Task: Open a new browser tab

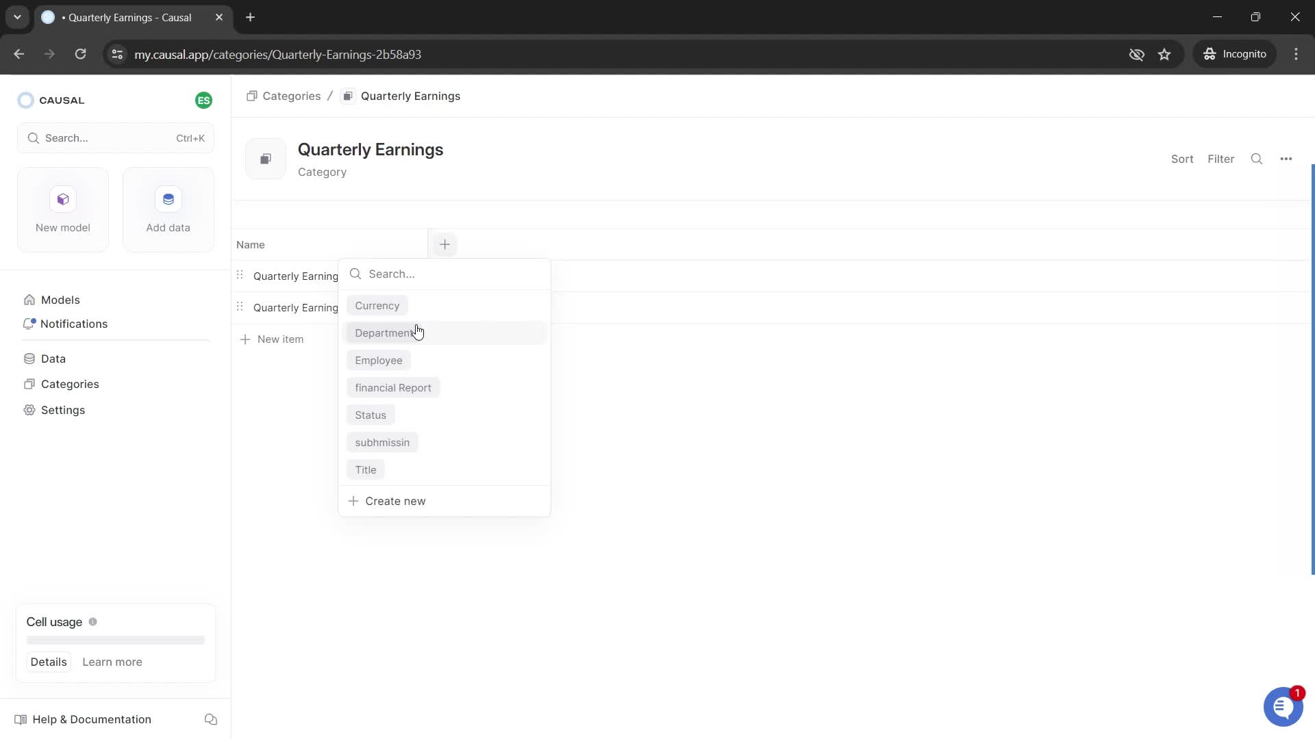Action: point(251,17)
